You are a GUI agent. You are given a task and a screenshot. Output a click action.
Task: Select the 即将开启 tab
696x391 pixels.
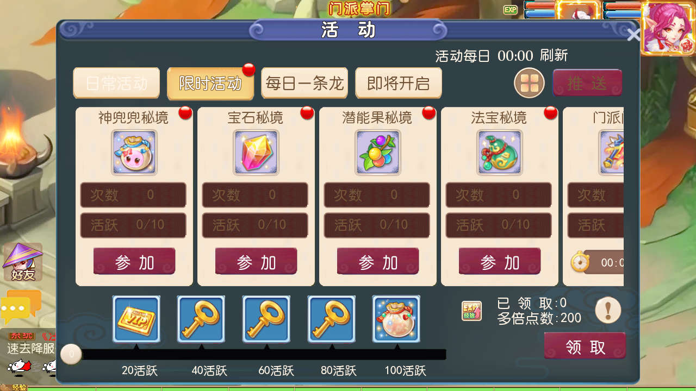tap(399, 83)
